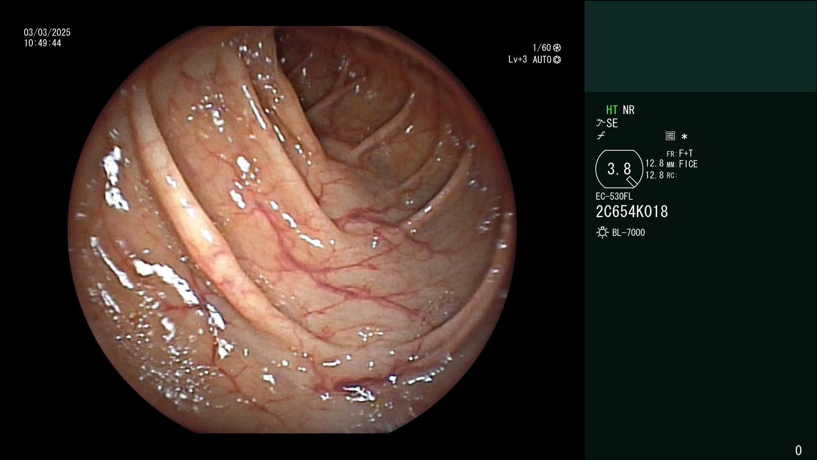817x460 pixels.
Task: Click the shutter speed 1/60 icon
Action: pos(557,48)
